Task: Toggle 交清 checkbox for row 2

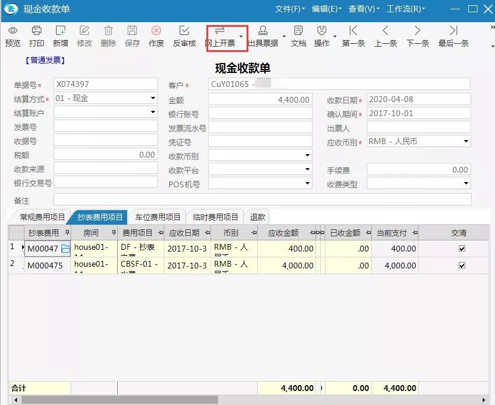Action: (x=462, y=266)
